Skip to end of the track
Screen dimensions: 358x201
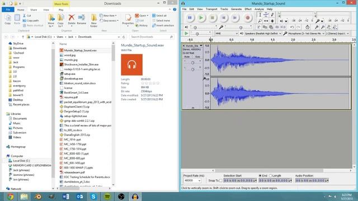(x=235, y=18)
